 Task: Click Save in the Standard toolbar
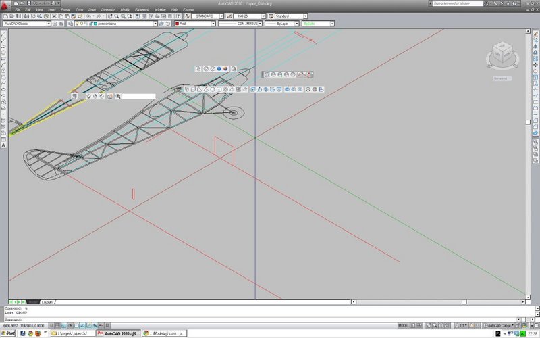(19, 16)
